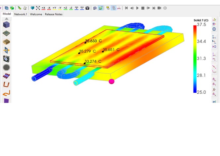The height and width of the screenshot is (156, 220).
Task: Step forward one animation frame
Action: (x=148, y=8)
